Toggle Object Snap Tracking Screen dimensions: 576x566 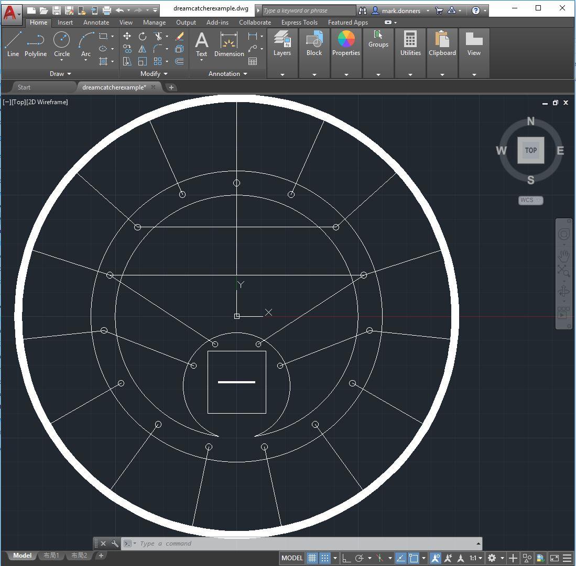pos(401,558)
